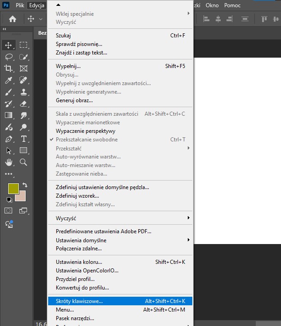
Task: Activate the Zoom tool
Action: pyautogui.click(x=23, y=162)
